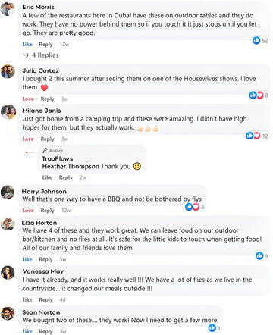
Task: Click the Heather Thompson mention link
Action: (71, 166)
